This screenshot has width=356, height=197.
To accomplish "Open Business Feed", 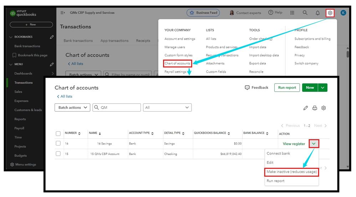I will [203, 13].
